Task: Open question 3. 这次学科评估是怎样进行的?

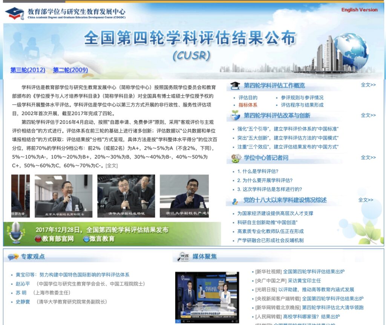Action: click(270, 189)
